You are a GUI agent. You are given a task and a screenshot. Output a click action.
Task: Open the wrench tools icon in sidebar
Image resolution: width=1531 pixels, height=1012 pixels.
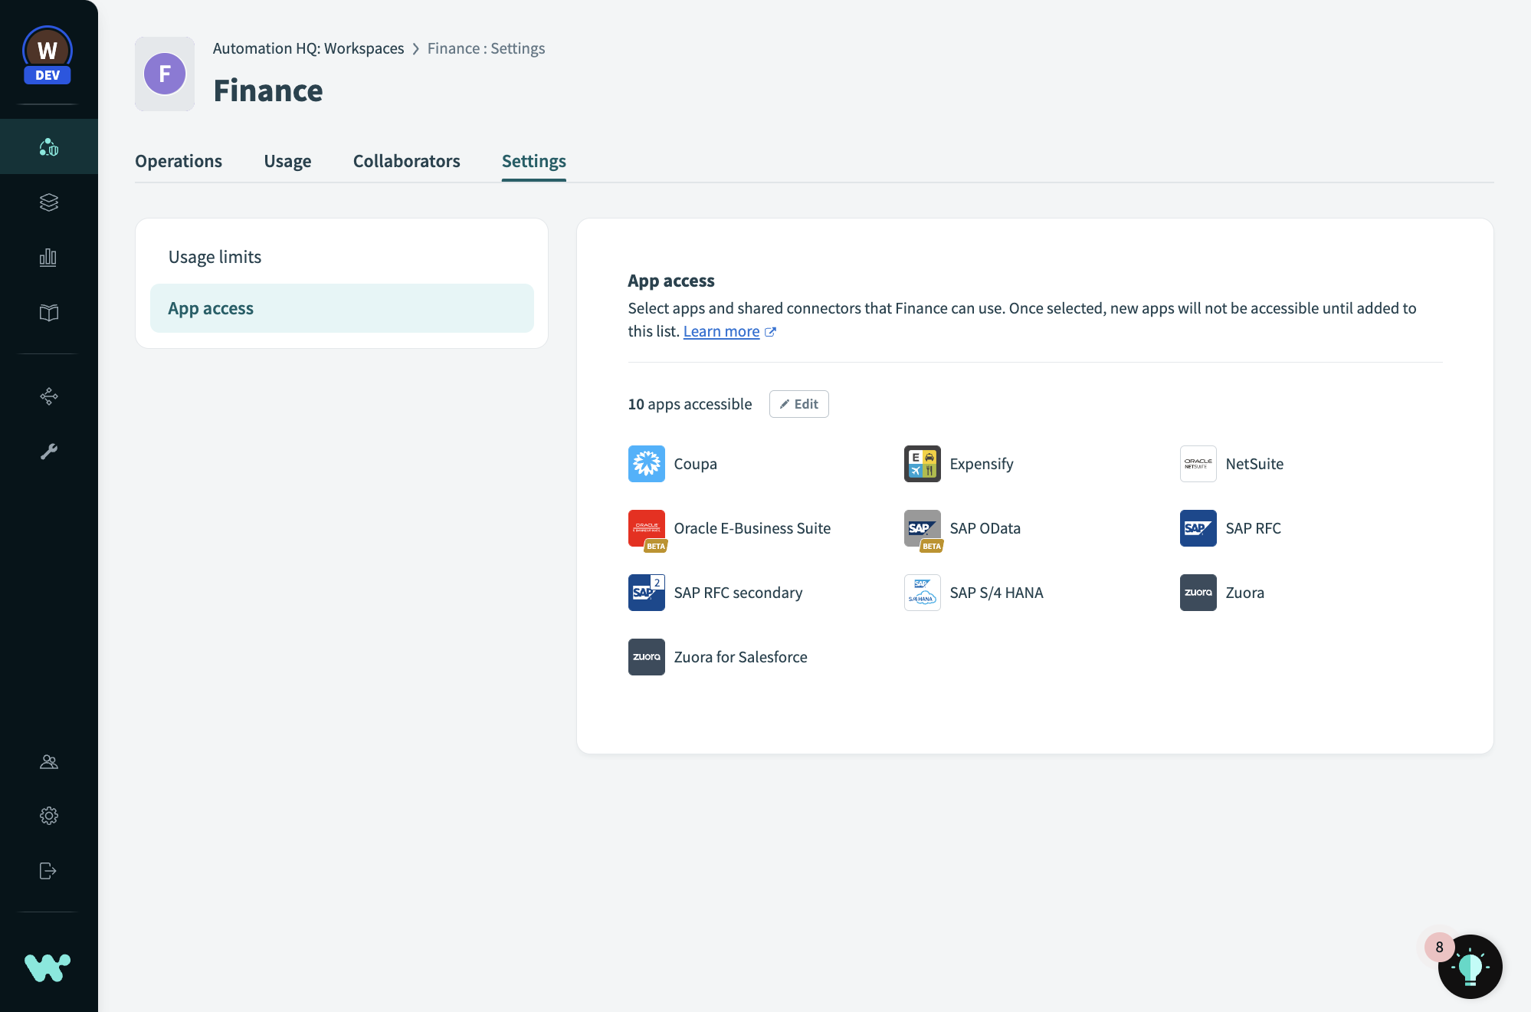point(48,452)
